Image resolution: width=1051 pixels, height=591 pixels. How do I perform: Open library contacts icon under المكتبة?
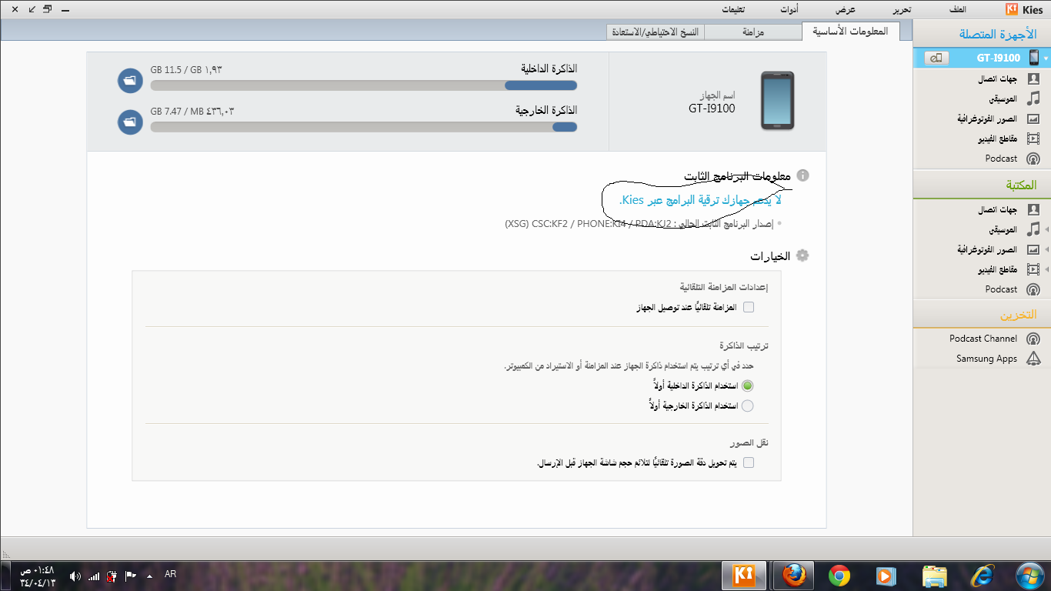tap(1033, 209)
